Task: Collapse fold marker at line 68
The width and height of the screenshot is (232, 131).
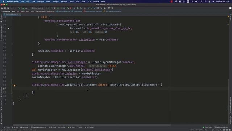Action: 12,92
